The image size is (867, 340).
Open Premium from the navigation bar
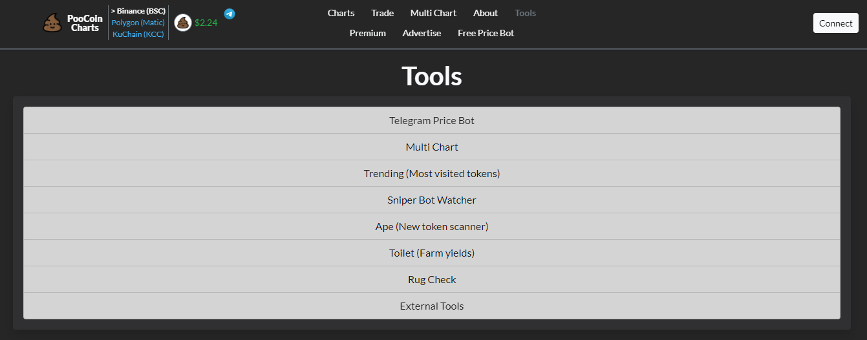tap(368, 33)
